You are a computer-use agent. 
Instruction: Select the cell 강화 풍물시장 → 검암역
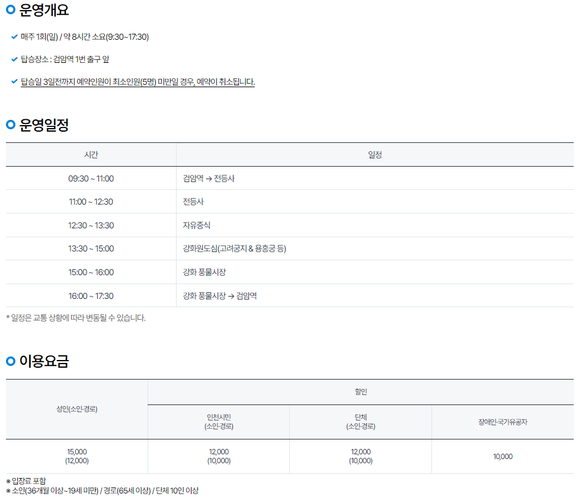tap(375, 296)
